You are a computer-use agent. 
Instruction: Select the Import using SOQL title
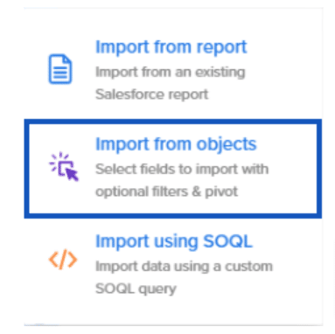[x=174, y=241]
